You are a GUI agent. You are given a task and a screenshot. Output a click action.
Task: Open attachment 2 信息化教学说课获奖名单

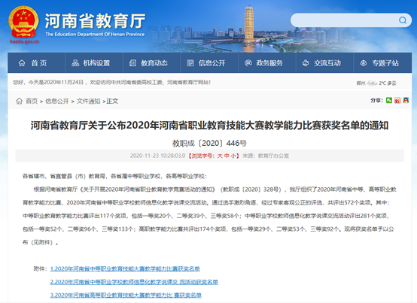[134, 282]
